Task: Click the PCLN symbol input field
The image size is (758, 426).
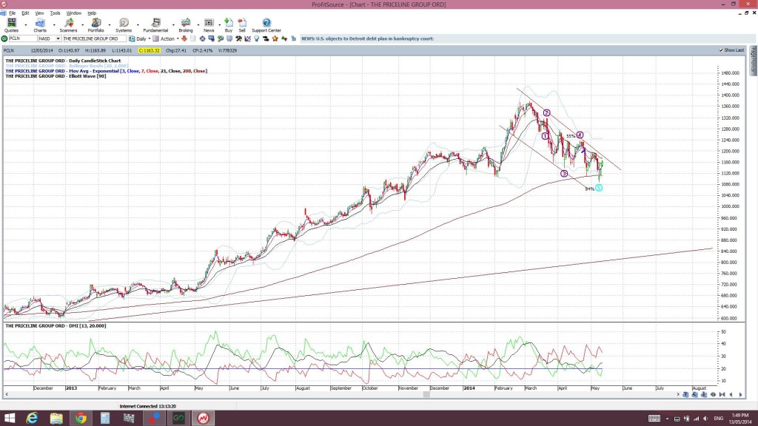Action: 22,38
